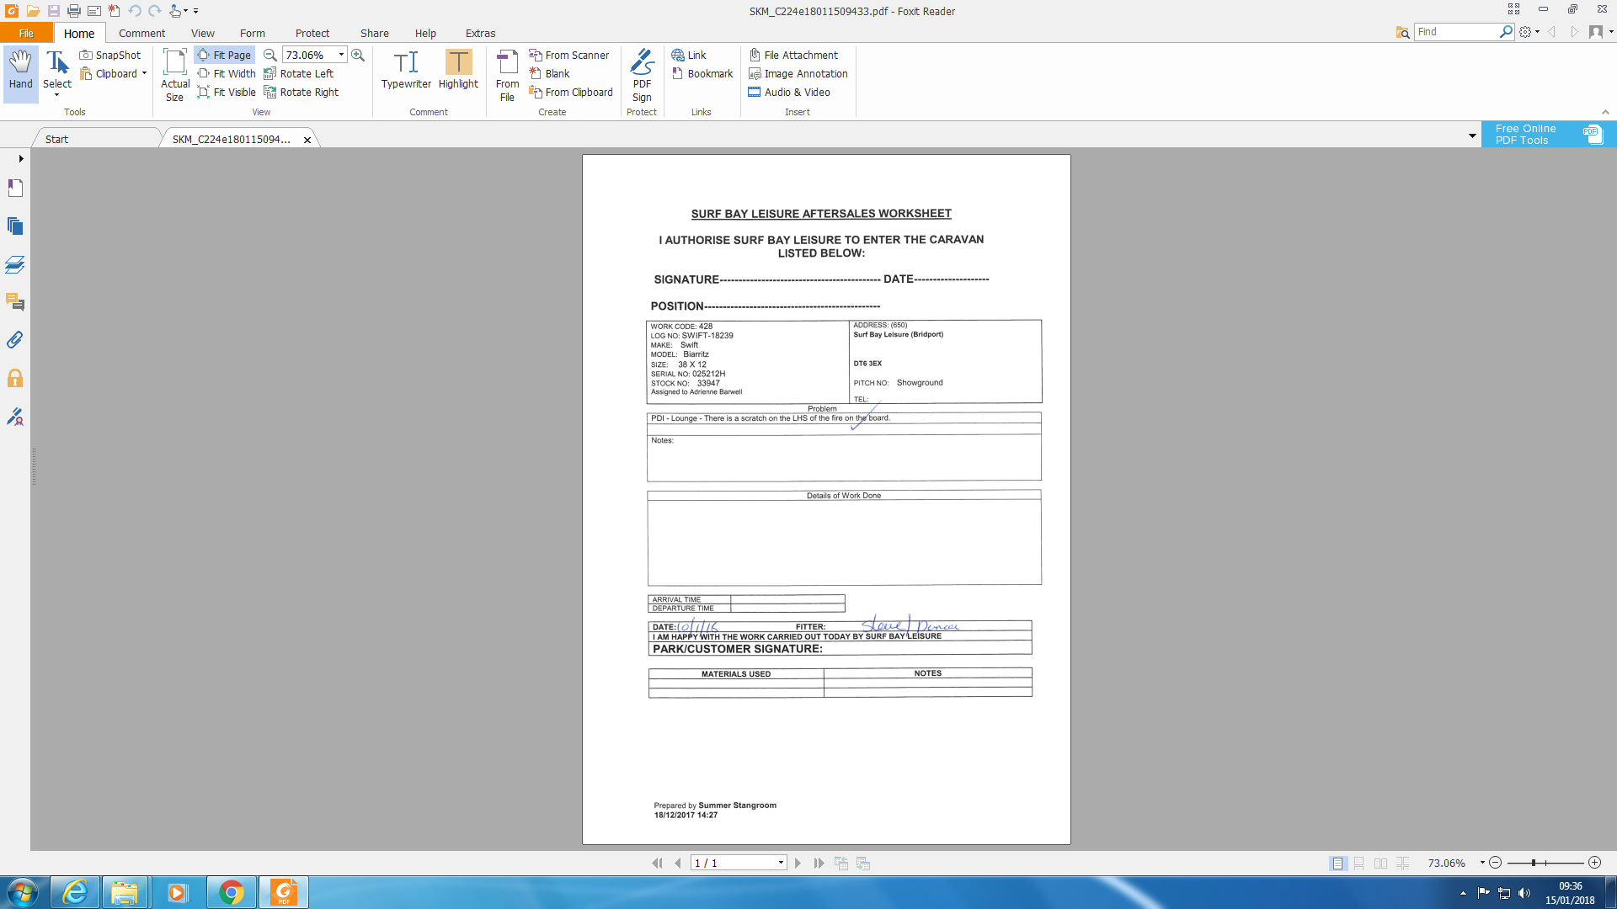Enable single page display mode in status bar
Viewport: 1617px width, 909px height.
(1337, 864)
